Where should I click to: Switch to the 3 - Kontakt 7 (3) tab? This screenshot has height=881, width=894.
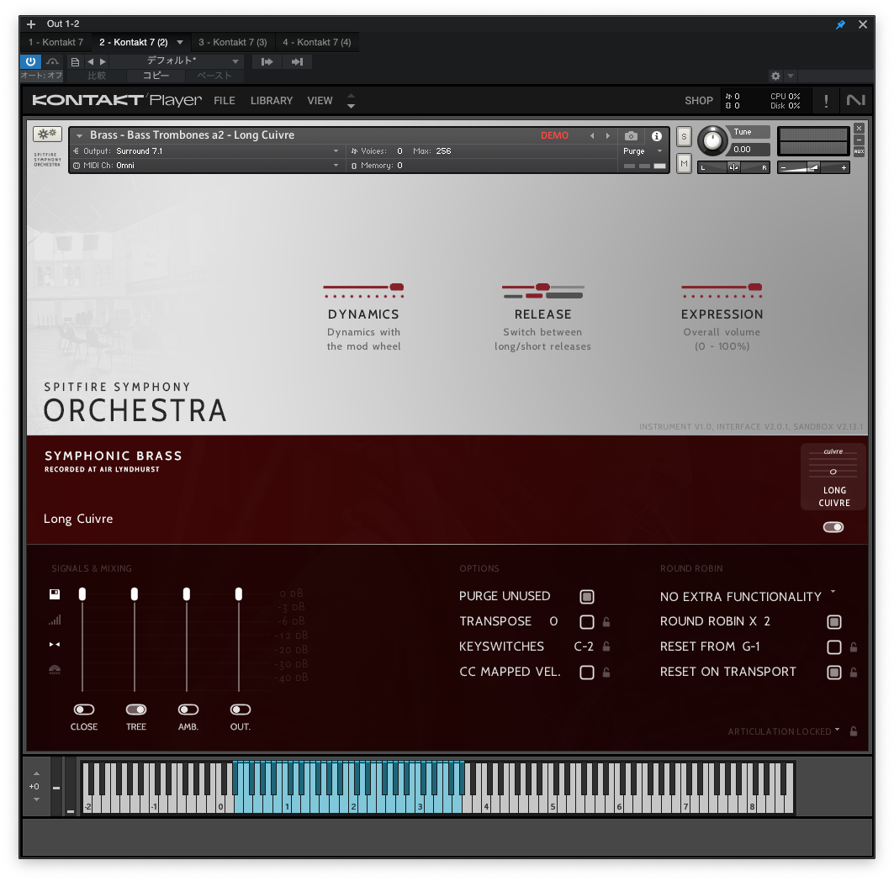233,42
